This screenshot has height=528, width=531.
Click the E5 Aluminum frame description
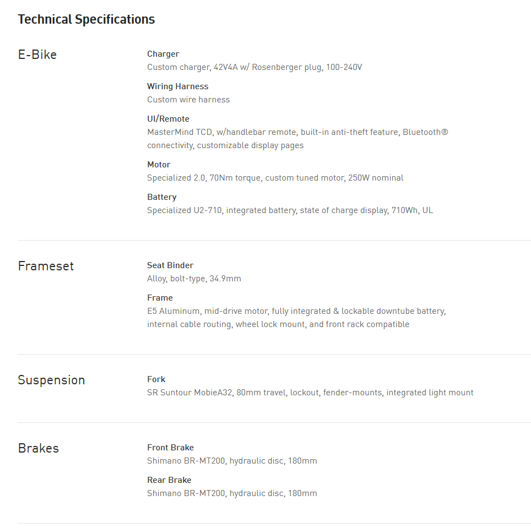pyautogui.click(x=296, y=318)
